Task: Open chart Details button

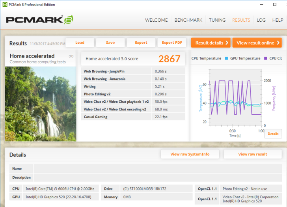Action: 273,134
